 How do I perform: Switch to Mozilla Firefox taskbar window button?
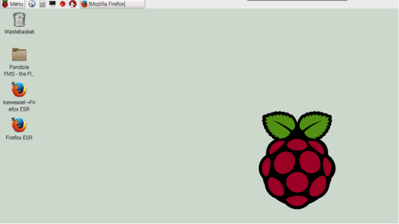(112, 4)
